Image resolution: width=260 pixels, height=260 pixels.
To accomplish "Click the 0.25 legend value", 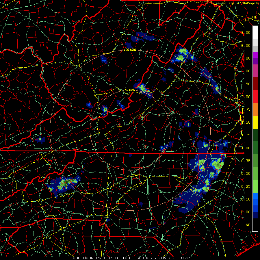I will pos(246,187).
